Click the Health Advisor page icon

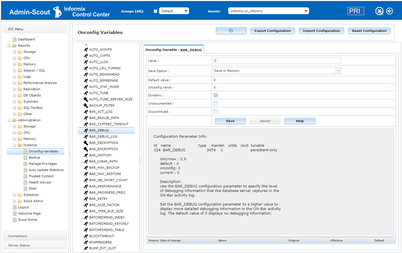[25, 182]
